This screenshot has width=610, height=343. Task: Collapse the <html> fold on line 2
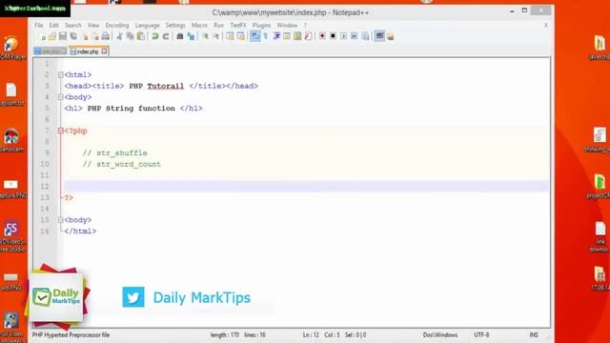pos(61,74)
